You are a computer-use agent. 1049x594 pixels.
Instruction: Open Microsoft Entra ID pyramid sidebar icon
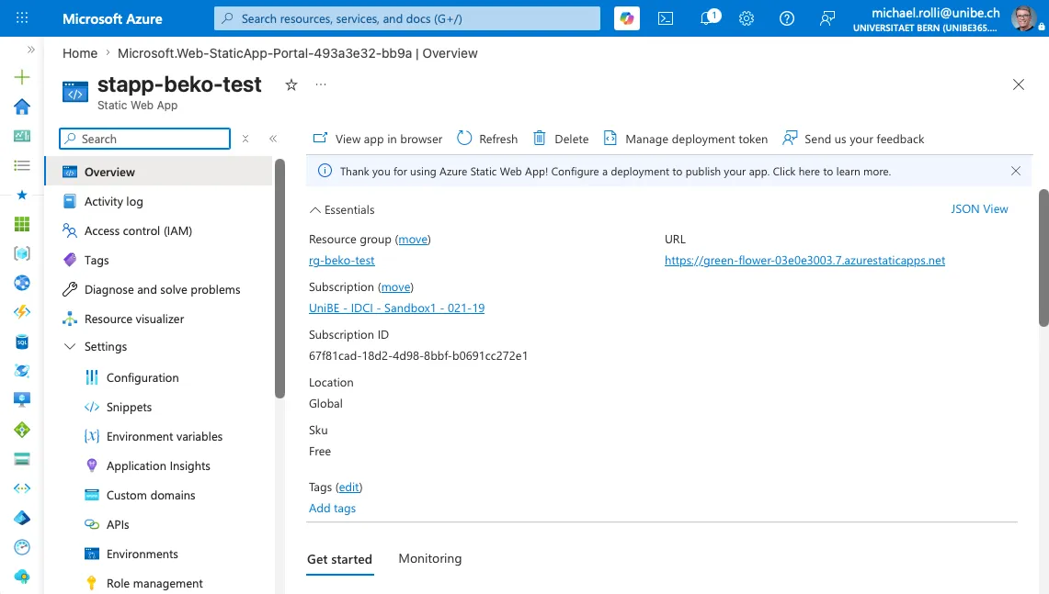click(22, 518)
